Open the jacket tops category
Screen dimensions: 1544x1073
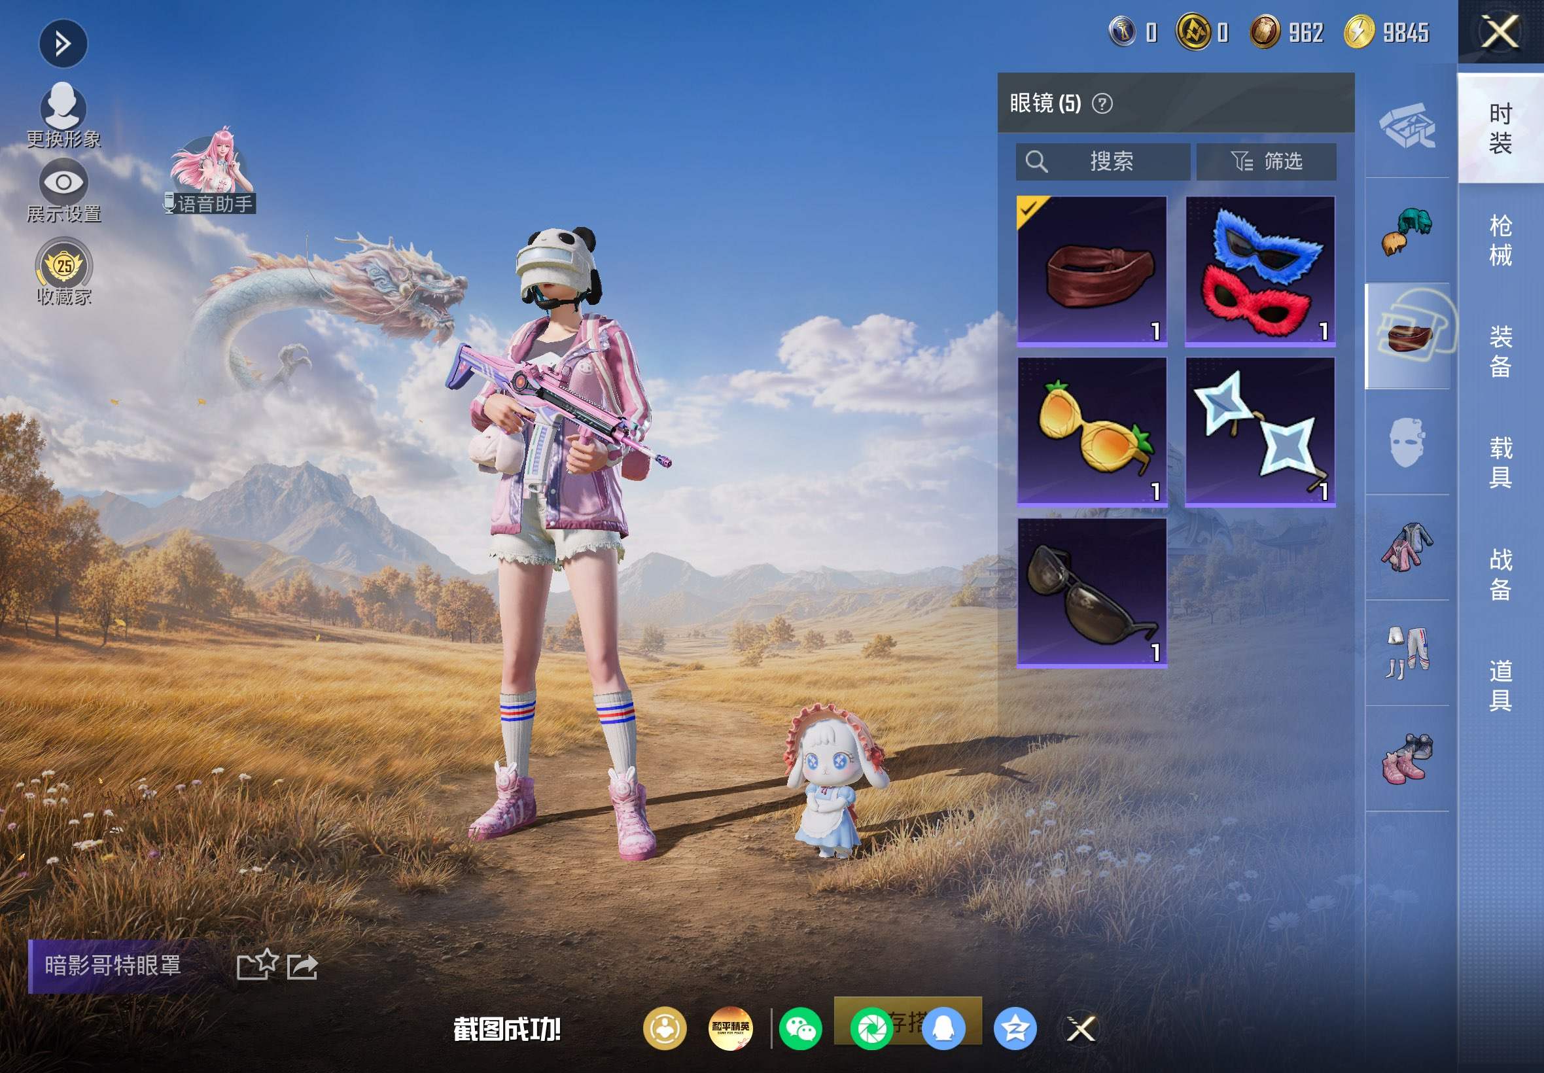point(1406,547)
